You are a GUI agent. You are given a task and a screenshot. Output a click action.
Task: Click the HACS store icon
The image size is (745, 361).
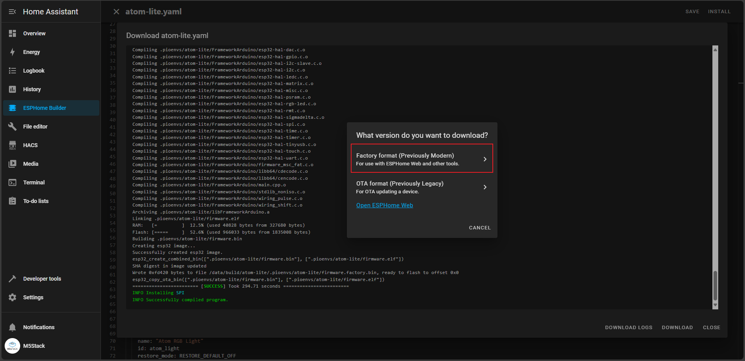click(x=12, y=145)
